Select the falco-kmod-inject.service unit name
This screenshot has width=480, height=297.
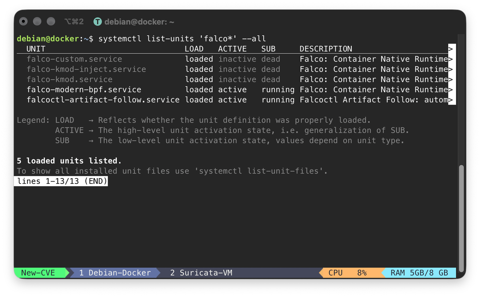coord(86,69)
